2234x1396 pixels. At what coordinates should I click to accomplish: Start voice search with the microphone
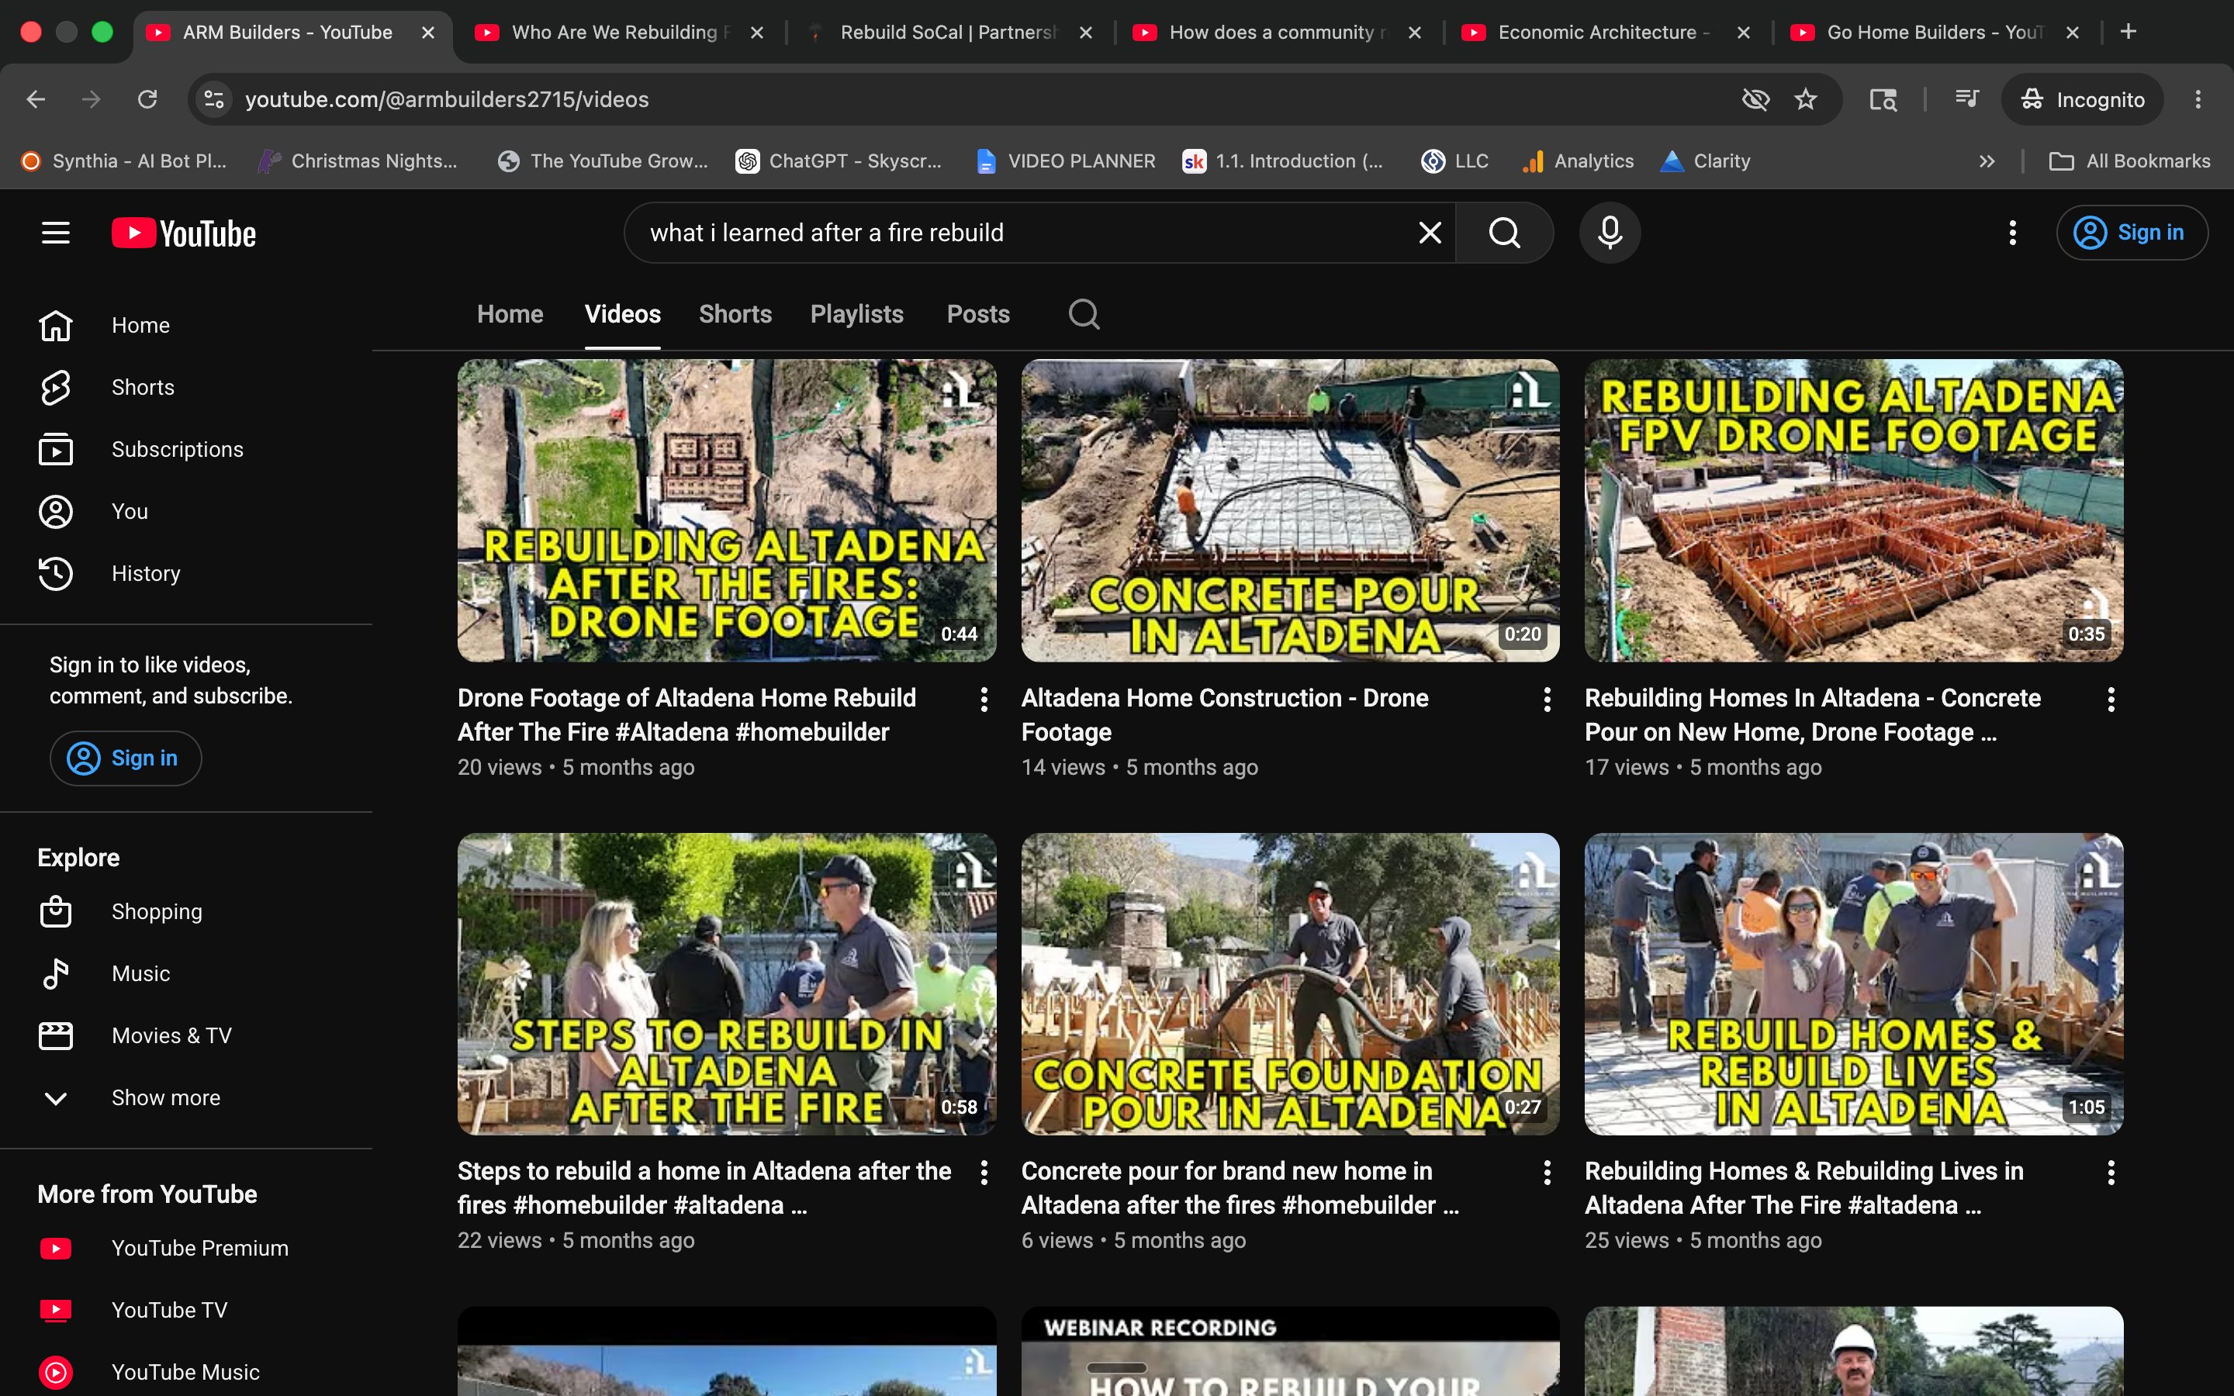pyautogui.click(x=1610, y=233)
